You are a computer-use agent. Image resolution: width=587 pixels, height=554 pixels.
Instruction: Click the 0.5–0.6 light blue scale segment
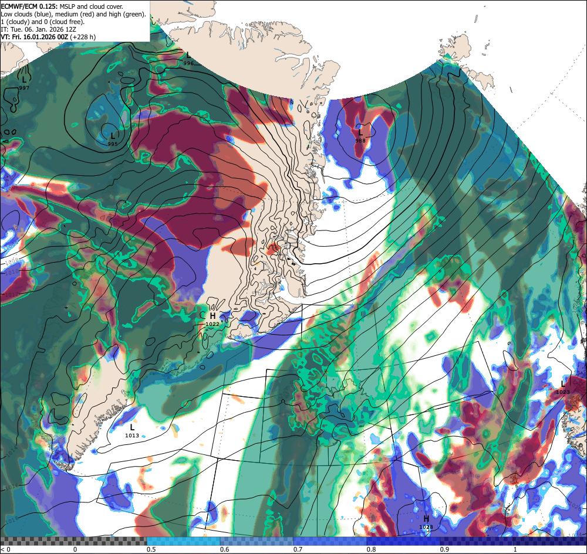click(x=183, y=541)
